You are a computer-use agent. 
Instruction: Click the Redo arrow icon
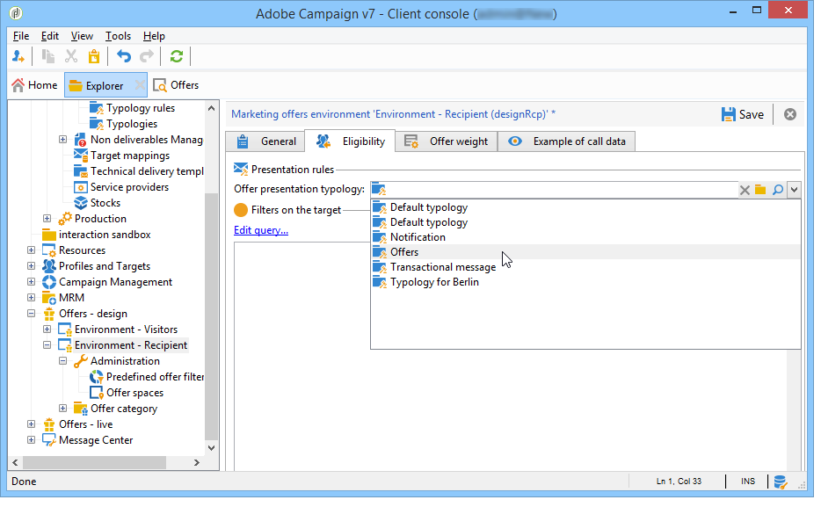[147, 56]
